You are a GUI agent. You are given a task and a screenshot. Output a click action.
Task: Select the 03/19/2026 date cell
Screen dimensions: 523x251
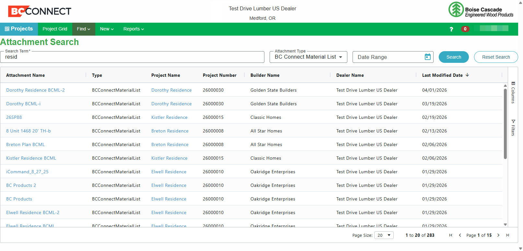(434, 104)
